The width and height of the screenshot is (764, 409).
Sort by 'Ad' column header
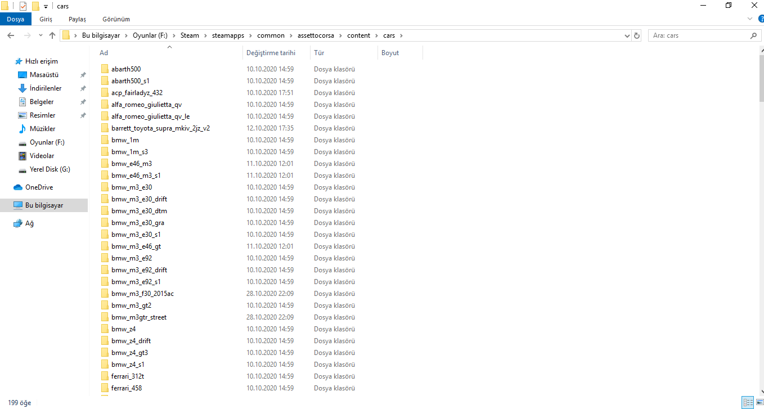tap(169, 53)
